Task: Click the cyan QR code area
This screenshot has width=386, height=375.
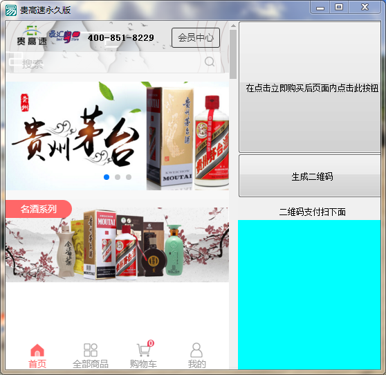Action: 309,295
